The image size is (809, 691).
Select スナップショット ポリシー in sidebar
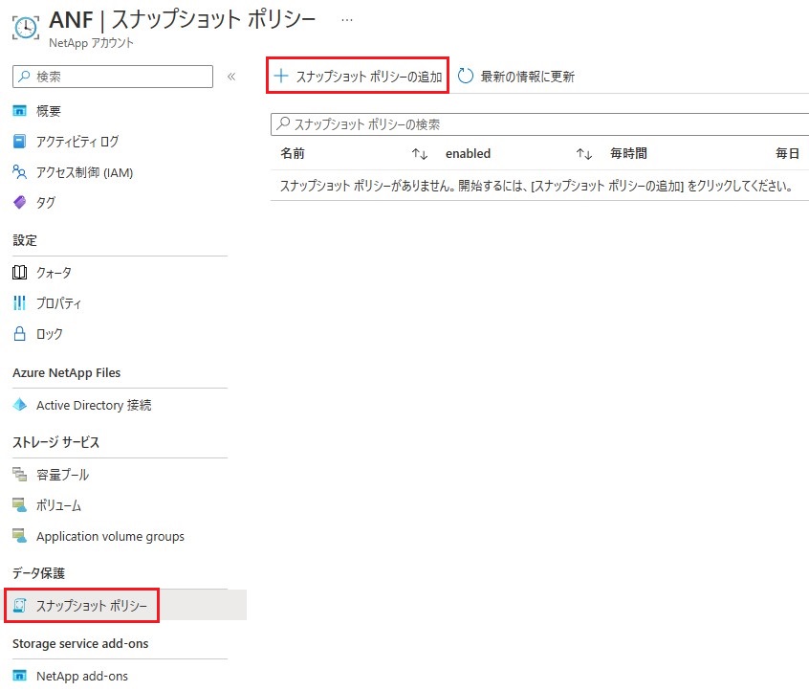(x=92, y=606)
